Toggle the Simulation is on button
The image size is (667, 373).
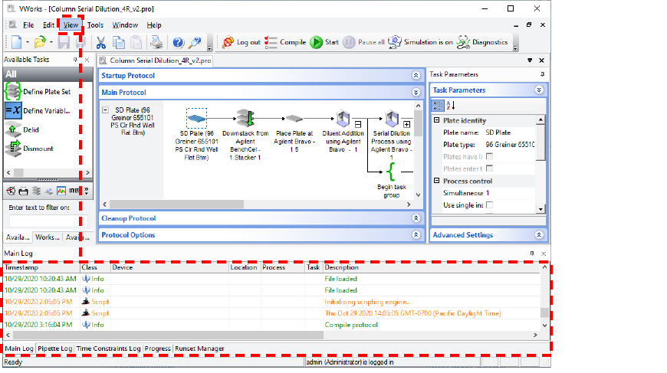tap(420, 42)
